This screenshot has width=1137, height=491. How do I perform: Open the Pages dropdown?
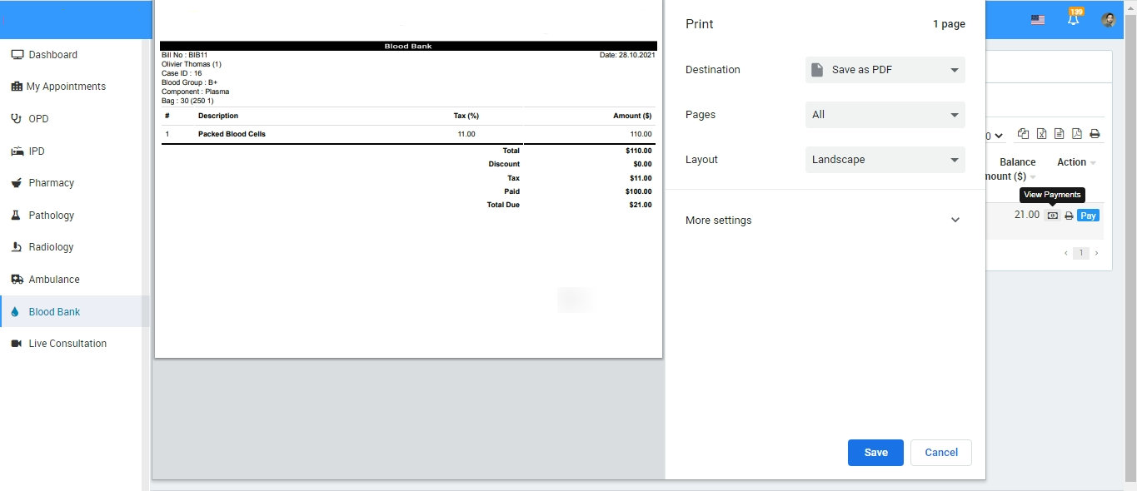885,115
